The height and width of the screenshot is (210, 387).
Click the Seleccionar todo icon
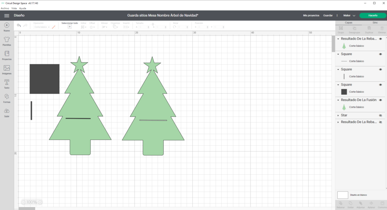pos(70,27)
